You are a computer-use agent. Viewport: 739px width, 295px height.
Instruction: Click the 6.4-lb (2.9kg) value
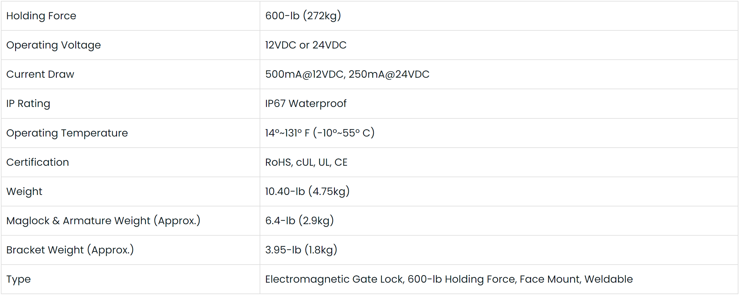(x=299, y=221)
